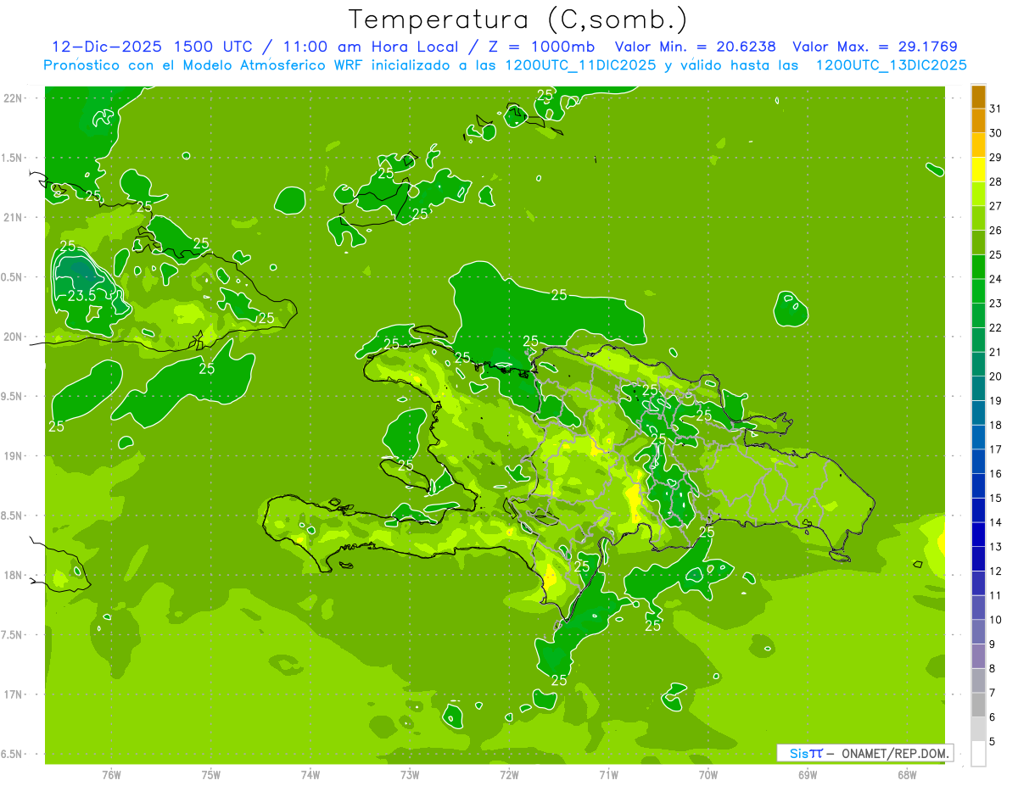Click the '8.5N' axis label
Viewport: 1018px width, 786px height.
pos(12,516)
